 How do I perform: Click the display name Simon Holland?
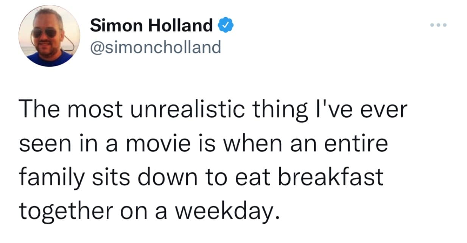(x=152, y=26)
